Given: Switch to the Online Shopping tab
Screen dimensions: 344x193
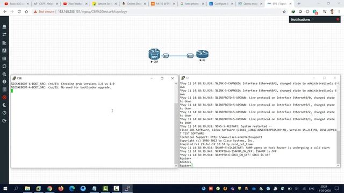Looking at the screenshot, I should point(134,4).
